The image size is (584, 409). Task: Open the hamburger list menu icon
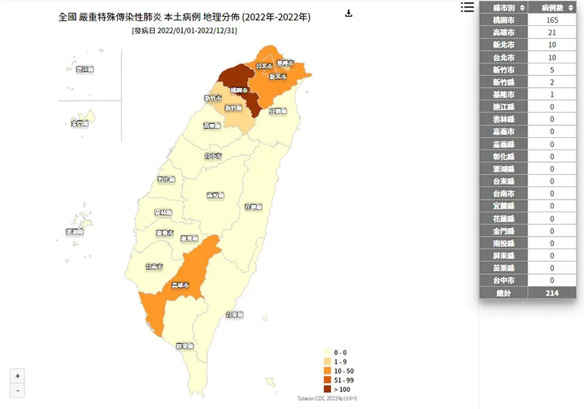click(467, 7)
